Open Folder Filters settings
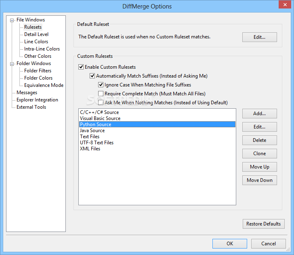Screen dimensions: 294x255 coord(38,71)
